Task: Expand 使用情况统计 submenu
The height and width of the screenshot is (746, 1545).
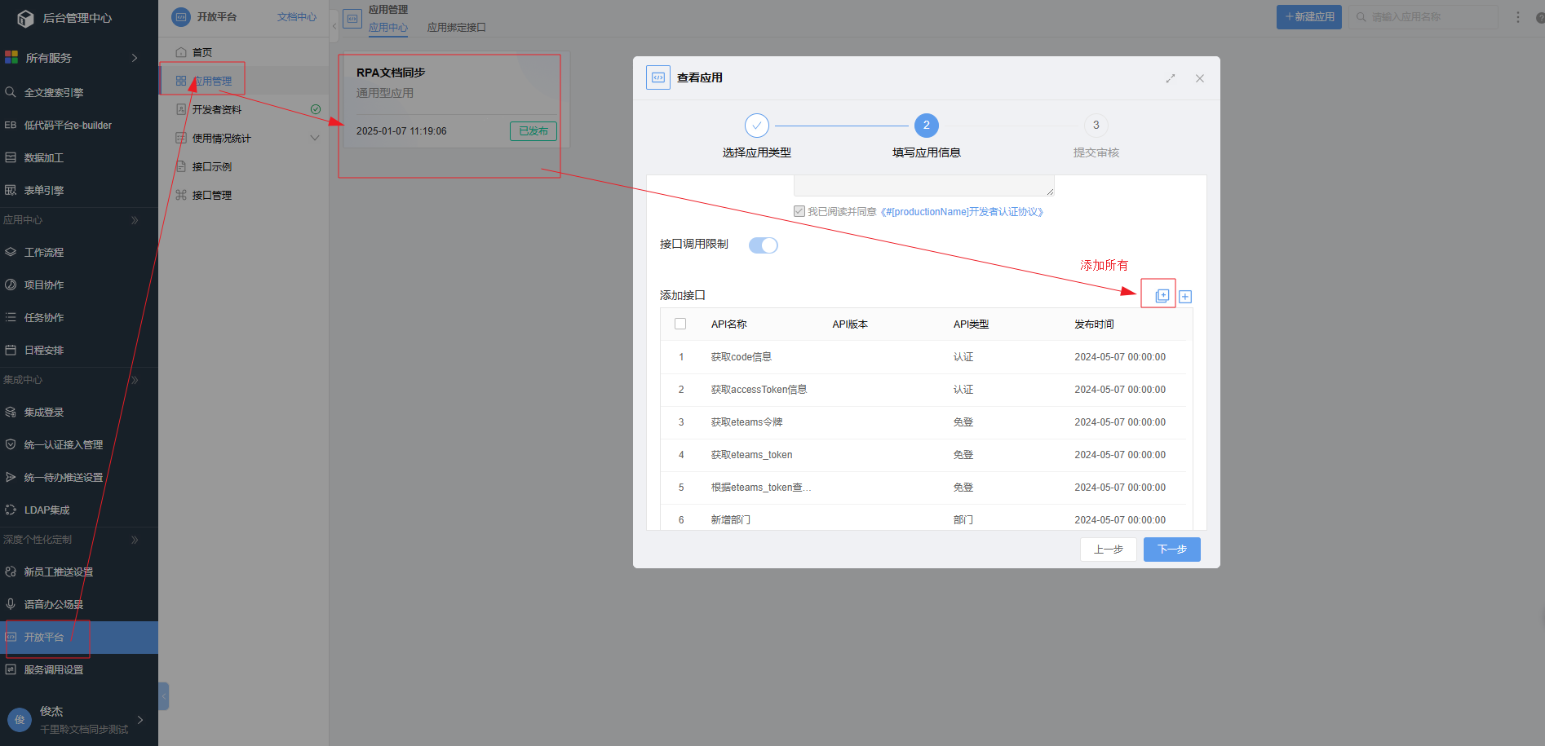Action: (x=315, y=138)
